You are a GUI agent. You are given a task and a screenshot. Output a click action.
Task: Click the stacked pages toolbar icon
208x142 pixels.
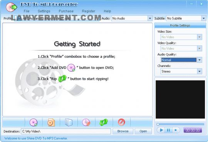[x=69, y=122]
